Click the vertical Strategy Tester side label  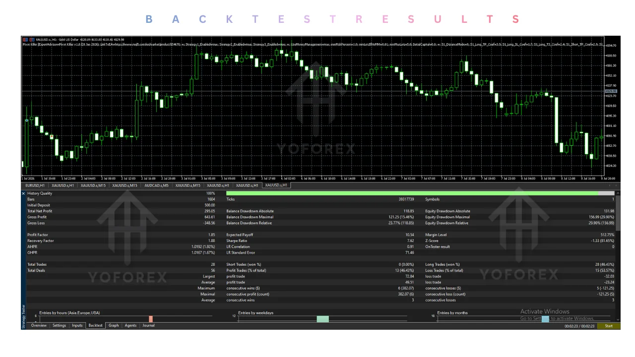(x=23, y=316)
